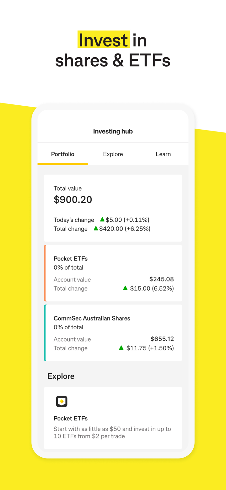
Task: Tap the orange stripe on Pocket ETFs card
Action: tap(45, 273)
